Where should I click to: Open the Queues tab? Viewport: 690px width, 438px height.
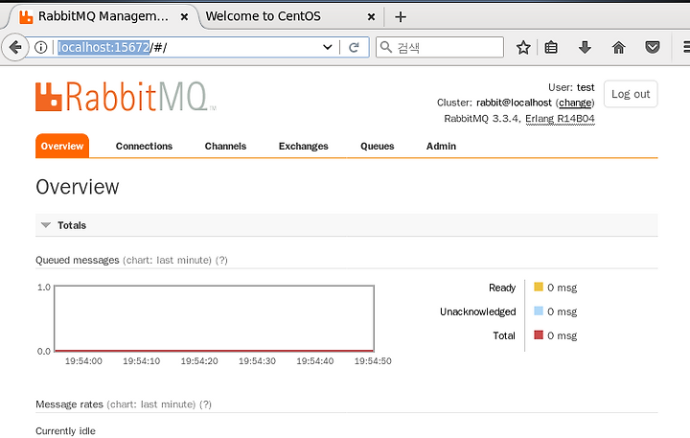tap(378, 146)
